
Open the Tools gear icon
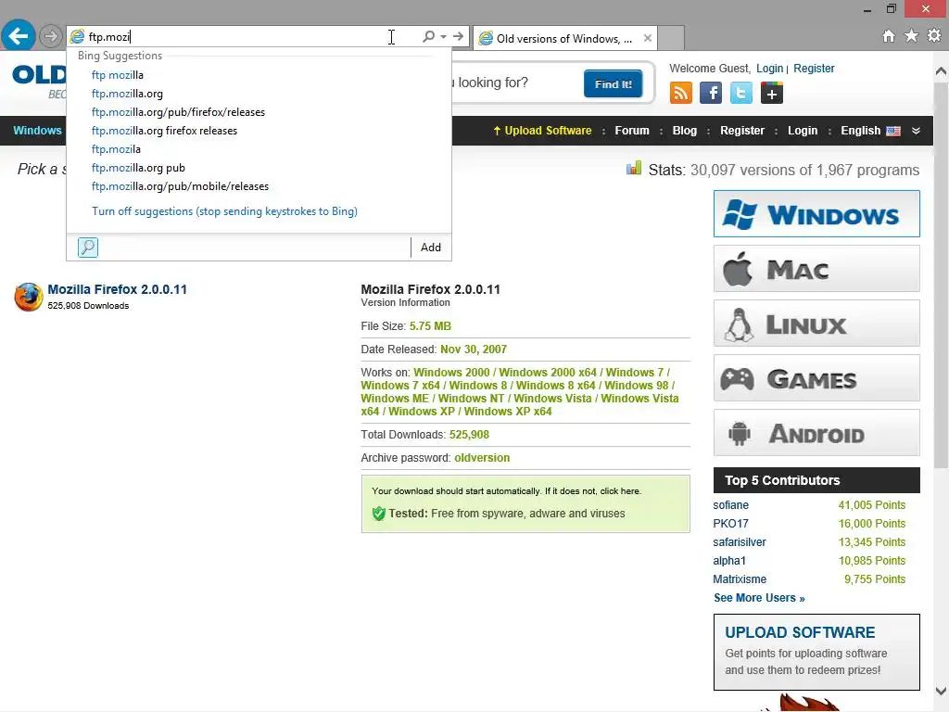tap(934, 36)
